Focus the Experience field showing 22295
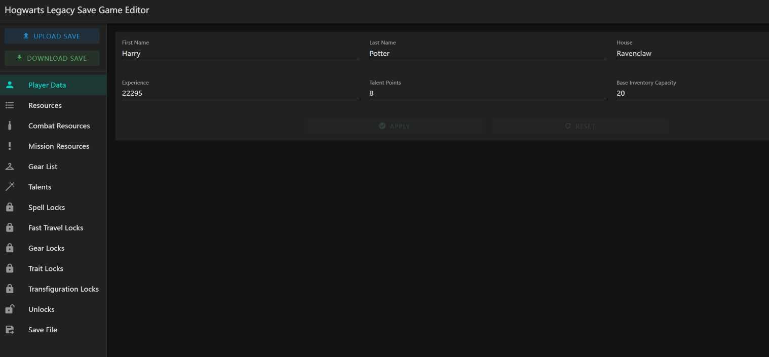This screenshot has height=357, width=769. [240, 93]
